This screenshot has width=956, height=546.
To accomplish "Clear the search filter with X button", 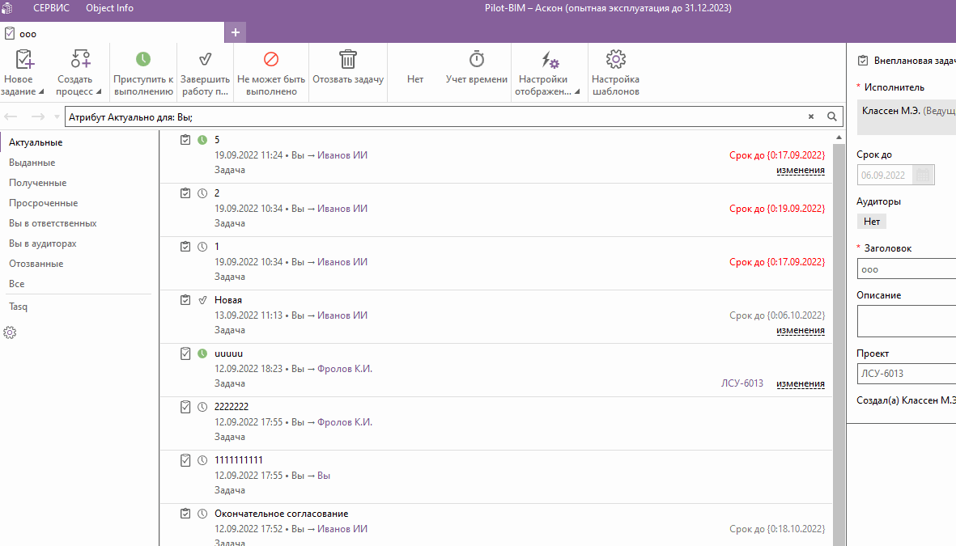I will tap(811, 116).
